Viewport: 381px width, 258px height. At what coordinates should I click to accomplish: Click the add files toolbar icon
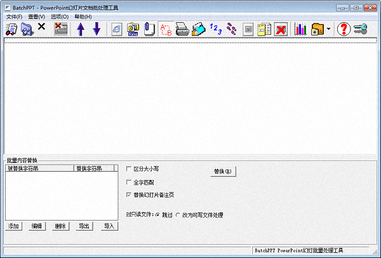[11, 29]
